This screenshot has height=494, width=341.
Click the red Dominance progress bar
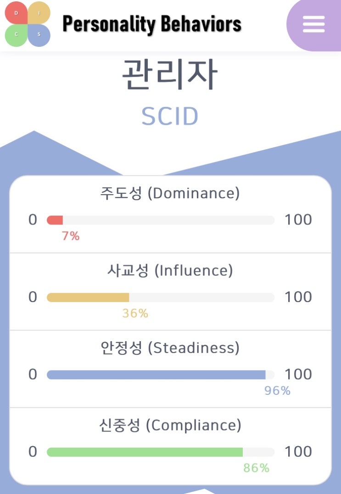pos(55,220)
